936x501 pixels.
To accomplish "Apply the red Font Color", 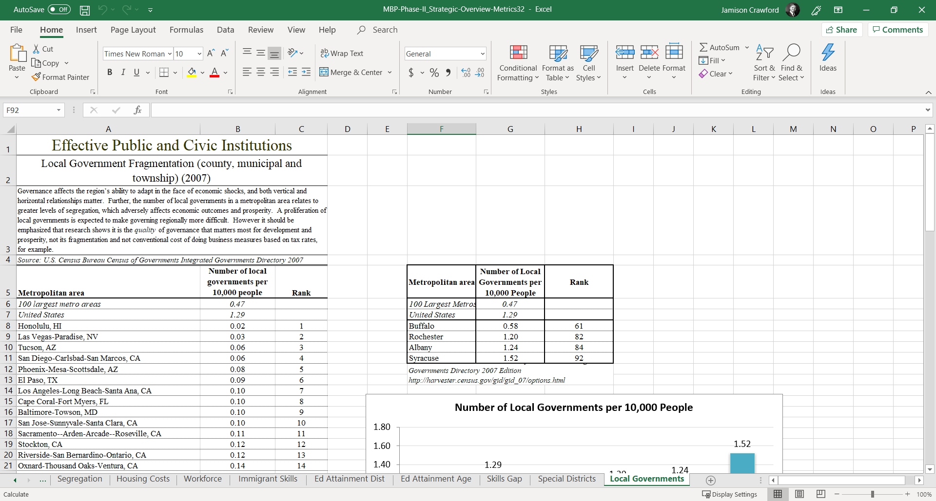I will [214, 73].
